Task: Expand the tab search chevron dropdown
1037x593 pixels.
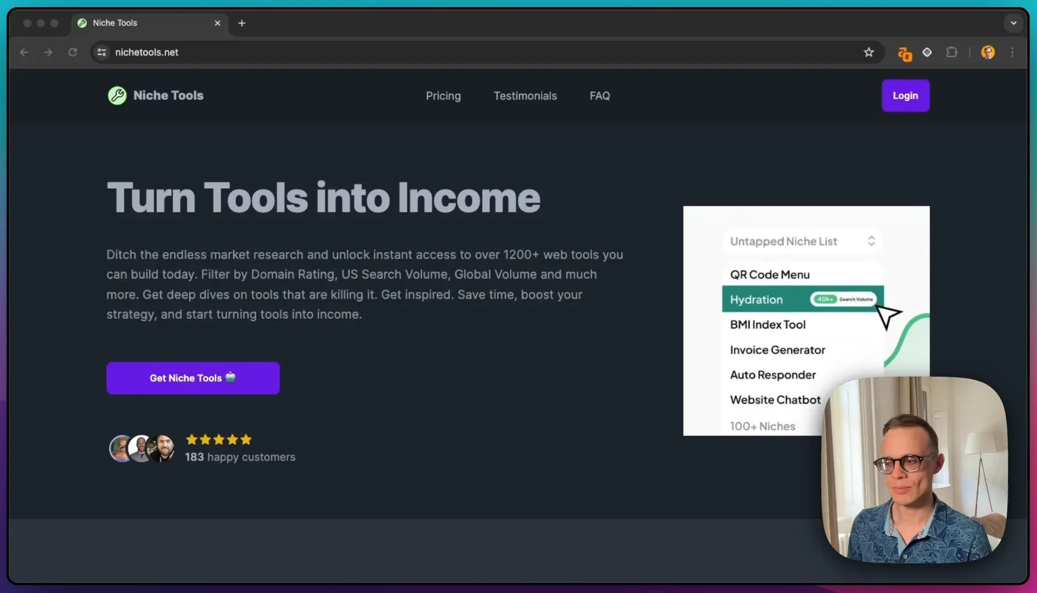Action: point(1013,23)
